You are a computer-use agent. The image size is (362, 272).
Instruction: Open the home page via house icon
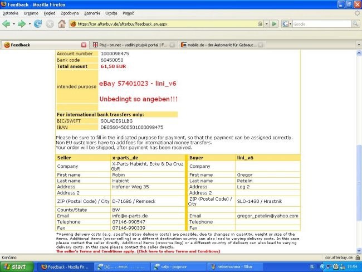click(x=62, y=23)
